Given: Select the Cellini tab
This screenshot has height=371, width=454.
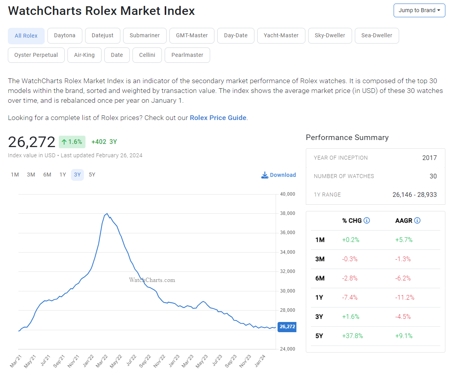Looking at the screenshot, I should tap(147, 55).
